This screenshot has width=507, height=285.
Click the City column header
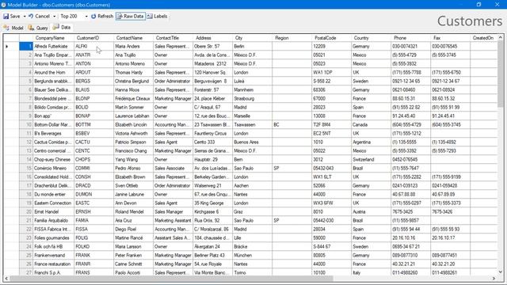(x=252, y=38)
